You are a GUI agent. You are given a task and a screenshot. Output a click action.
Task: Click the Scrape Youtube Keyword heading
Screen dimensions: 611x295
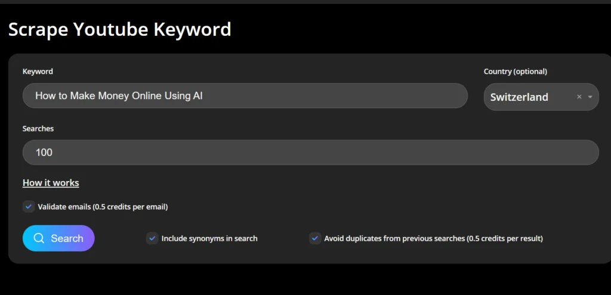(119, 29)
